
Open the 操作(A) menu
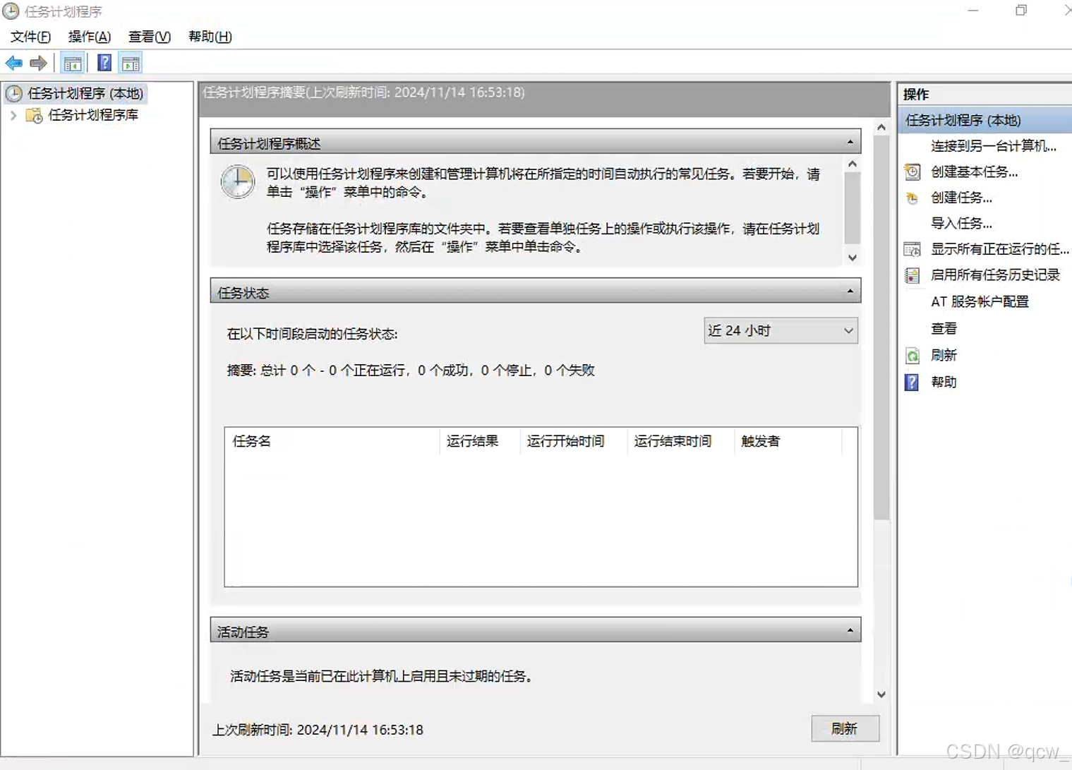90,37
